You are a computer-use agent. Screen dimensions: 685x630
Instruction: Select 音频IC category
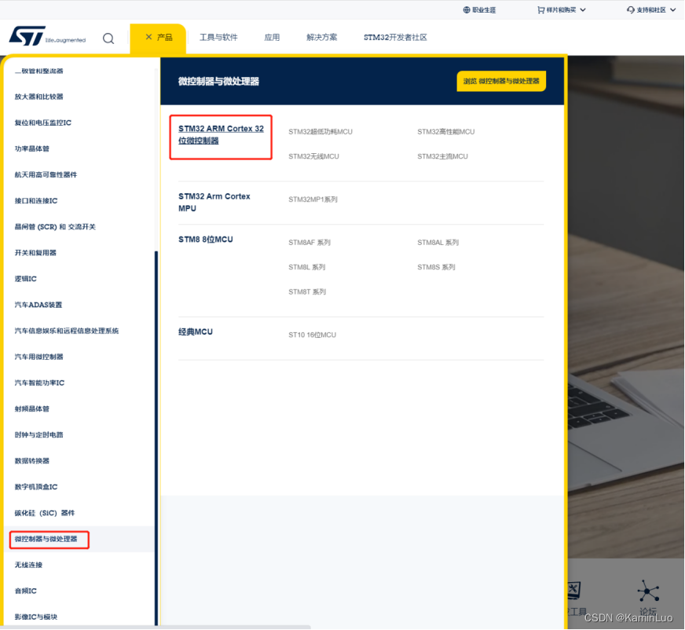point(25,592)
